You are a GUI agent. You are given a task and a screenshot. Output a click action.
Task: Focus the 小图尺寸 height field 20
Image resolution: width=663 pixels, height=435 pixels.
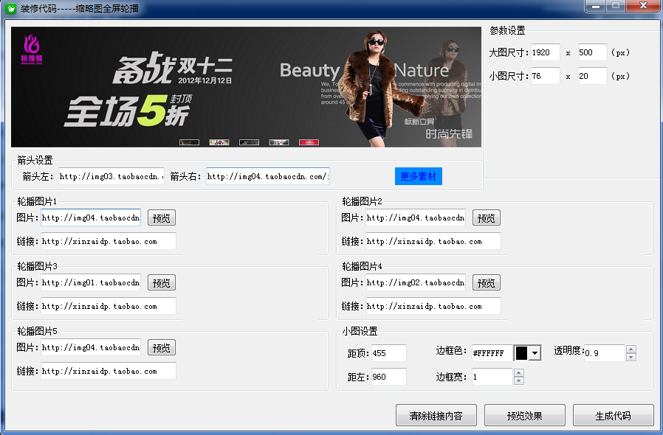point(593,76)
